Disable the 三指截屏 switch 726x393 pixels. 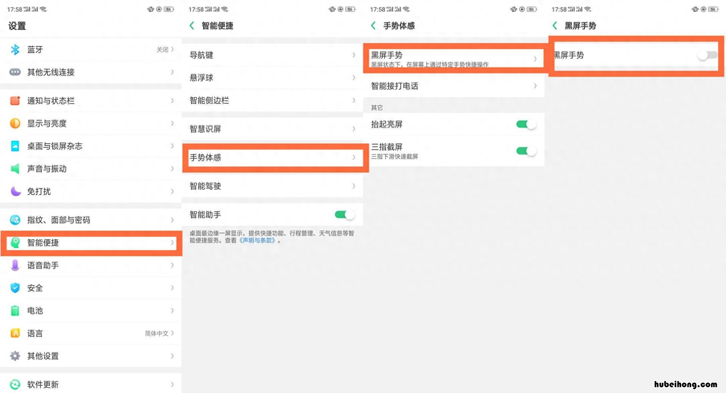click(x=526, y=151)
